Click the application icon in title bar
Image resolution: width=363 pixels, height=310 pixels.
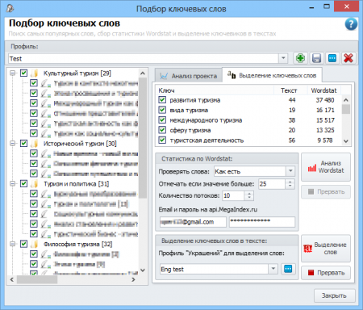(10, 8)
